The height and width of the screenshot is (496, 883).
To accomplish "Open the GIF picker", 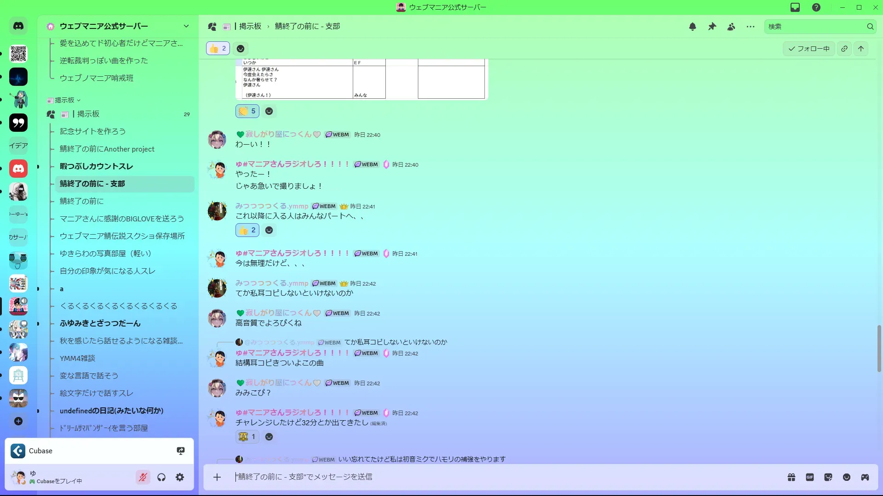I will point(810,477).
